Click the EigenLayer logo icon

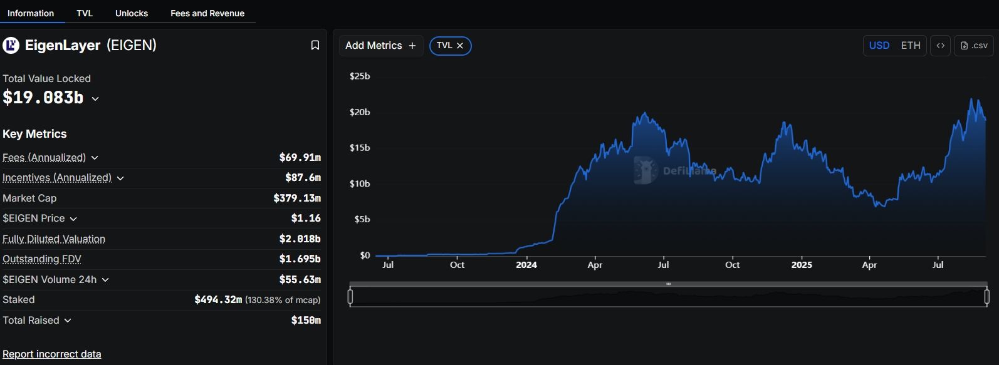(11, 45)
